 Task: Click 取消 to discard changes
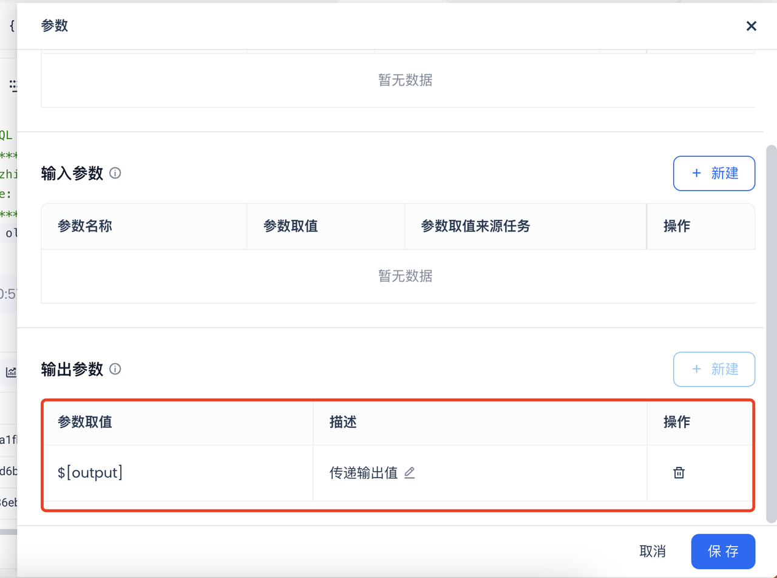click(x=653, y=551)
